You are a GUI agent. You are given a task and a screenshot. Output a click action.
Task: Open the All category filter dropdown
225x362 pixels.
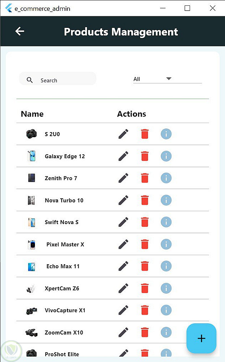tap(167, 79)
